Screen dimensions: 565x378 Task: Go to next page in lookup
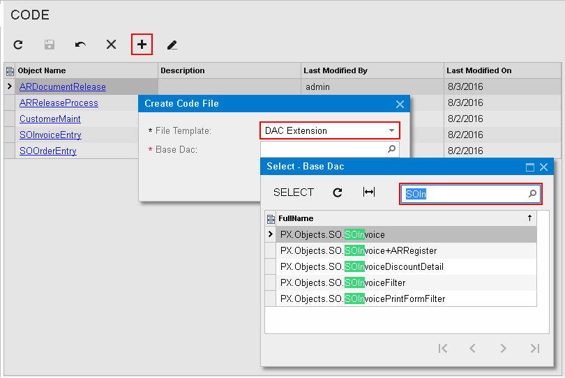click(504, 348)
